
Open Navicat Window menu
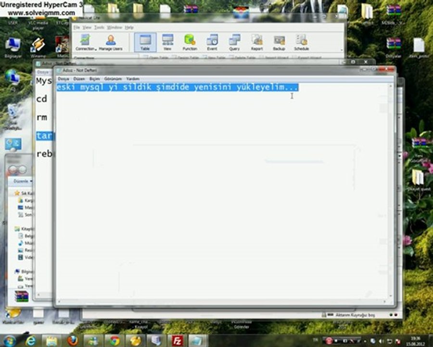click(115, 27)
